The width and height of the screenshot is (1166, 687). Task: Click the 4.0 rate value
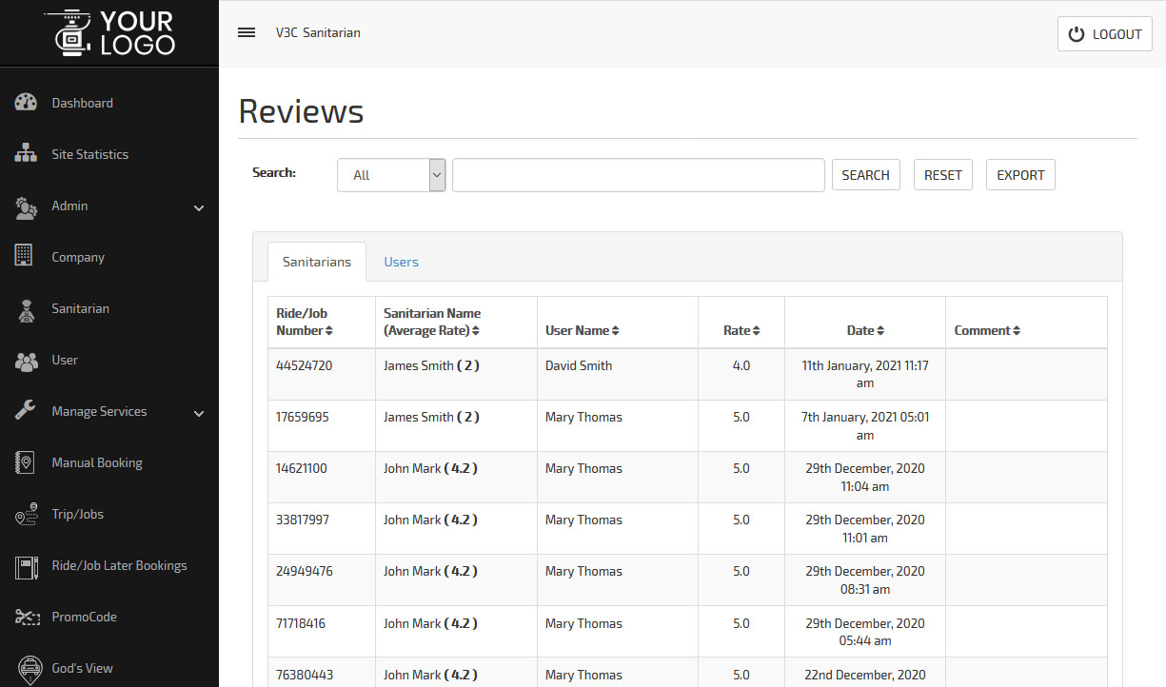click(741, 365)
